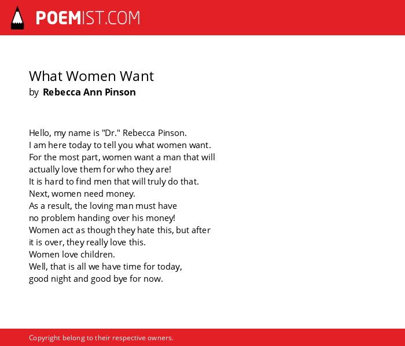The height and width of the screenshot is (346, 405).
Task: Open author Rebecca Ann Pinson's name
Action: tap(89, 92)
